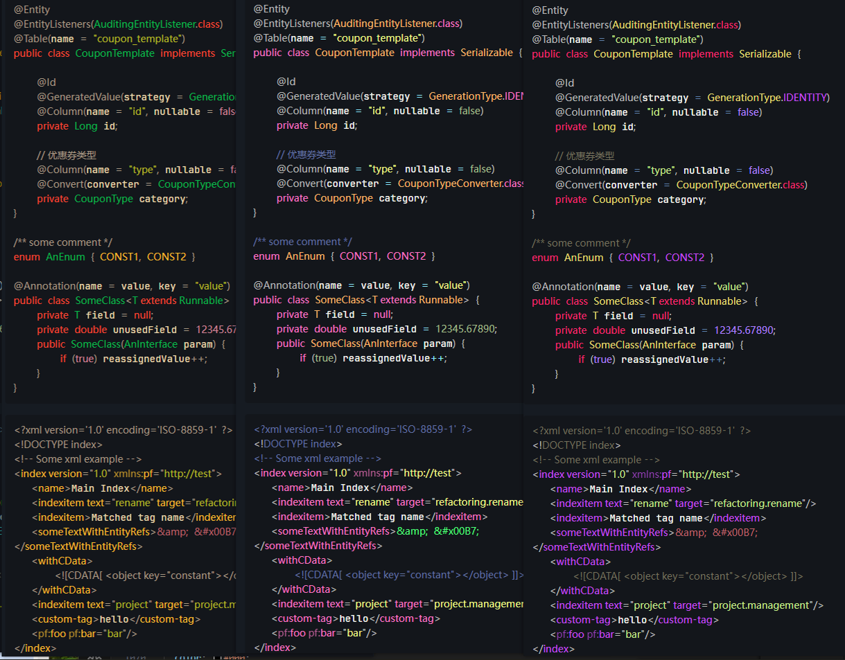The width and height of the screenshot is (845, 660).
Task: Click the <?xml version declaration in the middle panel
Action: pos(363,429)
